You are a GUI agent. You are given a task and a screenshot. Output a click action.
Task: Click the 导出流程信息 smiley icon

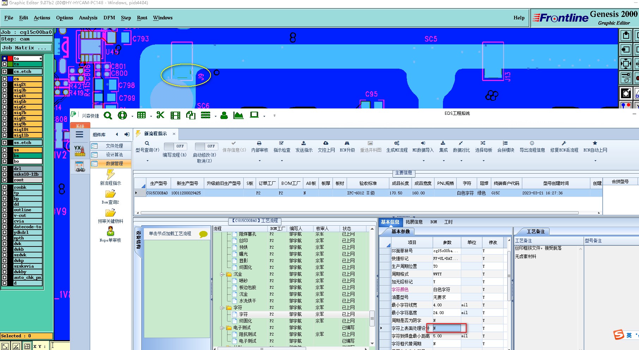pos(532,143)
